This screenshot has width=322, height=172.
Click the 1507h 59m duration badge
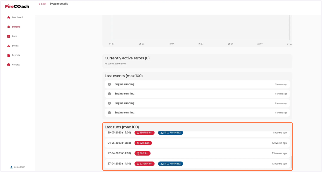tap(144, 133)
